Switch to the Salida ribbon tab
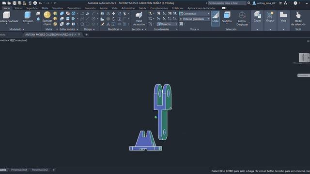310x174 pixels. [142, 8]
